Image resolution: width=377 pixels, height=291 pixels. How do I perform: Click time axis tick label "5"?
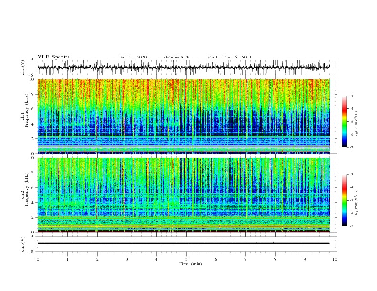186,259
